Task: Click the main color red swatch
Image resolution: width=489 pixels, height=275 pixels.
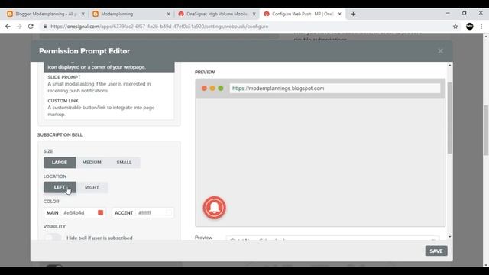Action: click(x=100, y=212)
